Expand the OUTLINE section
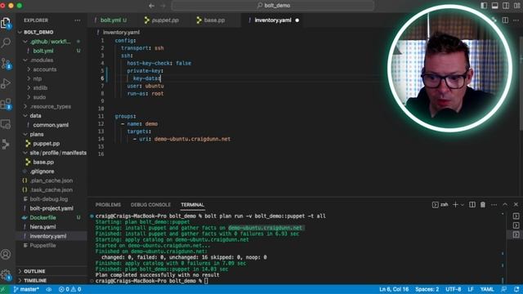This screenshot has width=523, height=294. click(34, 271)
